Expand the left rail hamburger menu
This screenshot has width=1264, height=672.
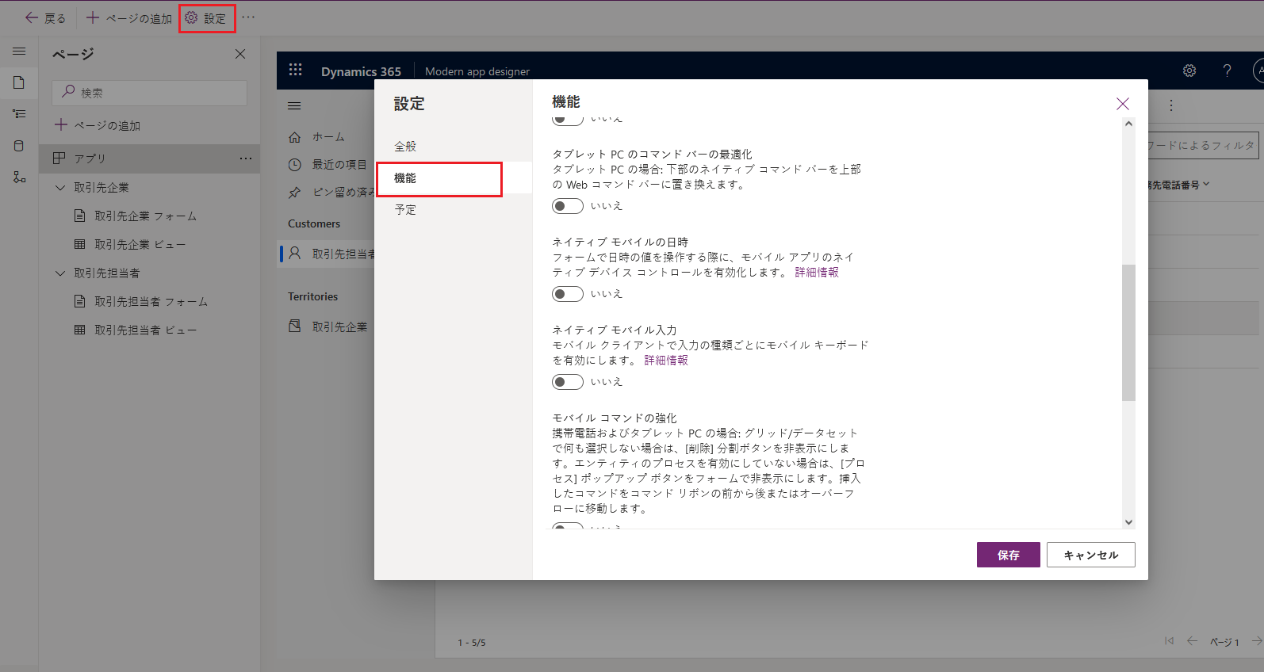click(19, 52)
